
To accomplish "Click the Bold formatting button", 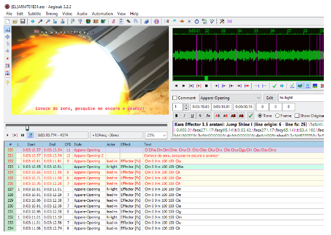I will coord(175,116).
